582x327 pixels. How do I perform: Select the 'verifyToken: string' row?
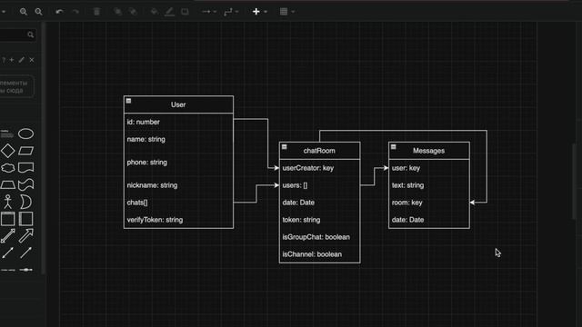[178, 220]
